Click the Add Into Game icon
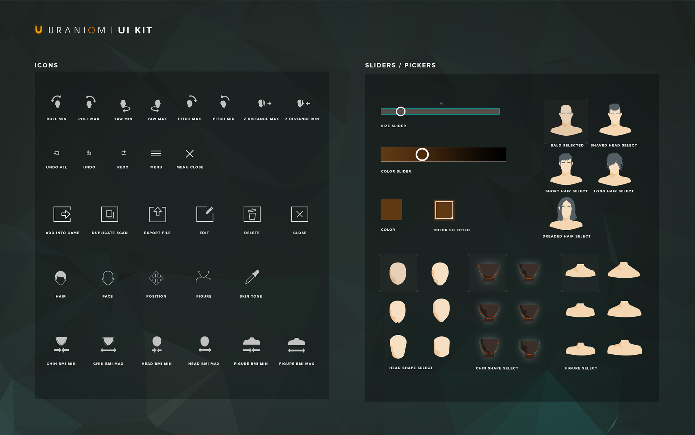Viewport: 695px width, 435px height. [62, 214]
